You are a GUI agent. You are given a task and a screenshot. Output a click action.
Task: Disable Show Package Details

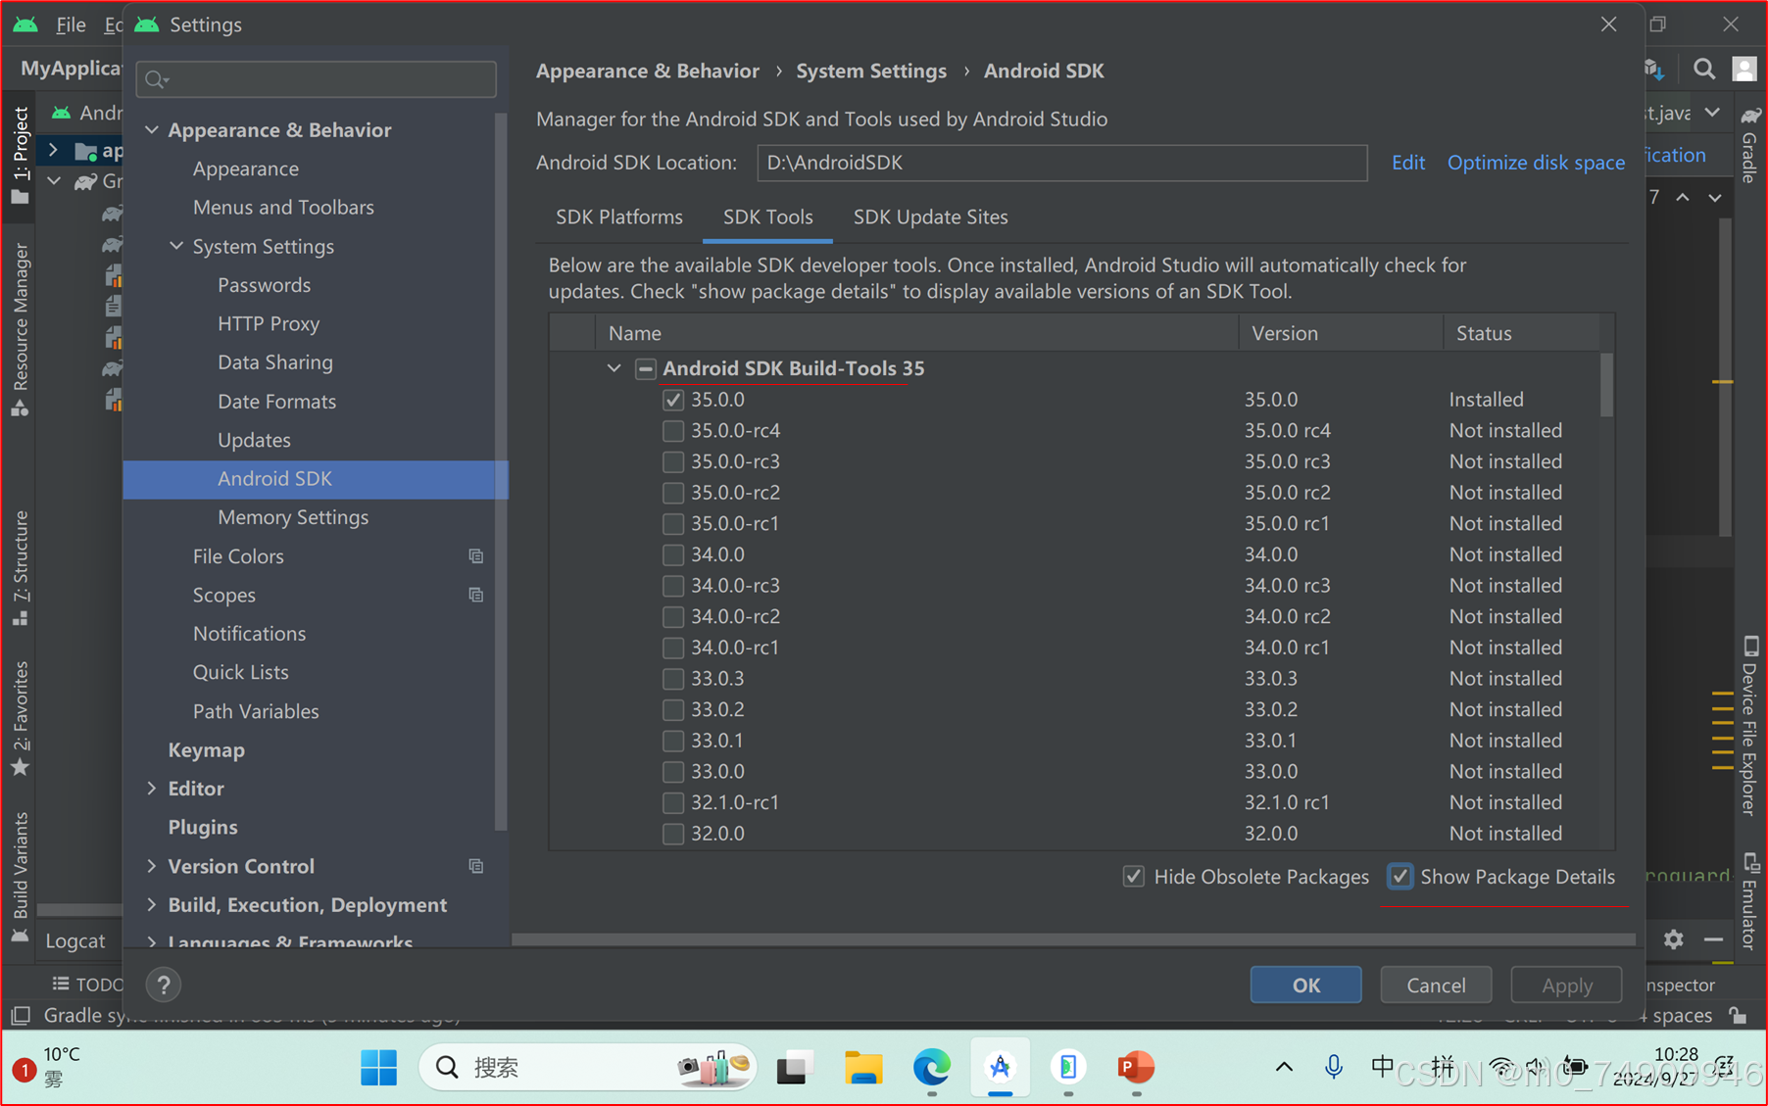[1400, 876]
